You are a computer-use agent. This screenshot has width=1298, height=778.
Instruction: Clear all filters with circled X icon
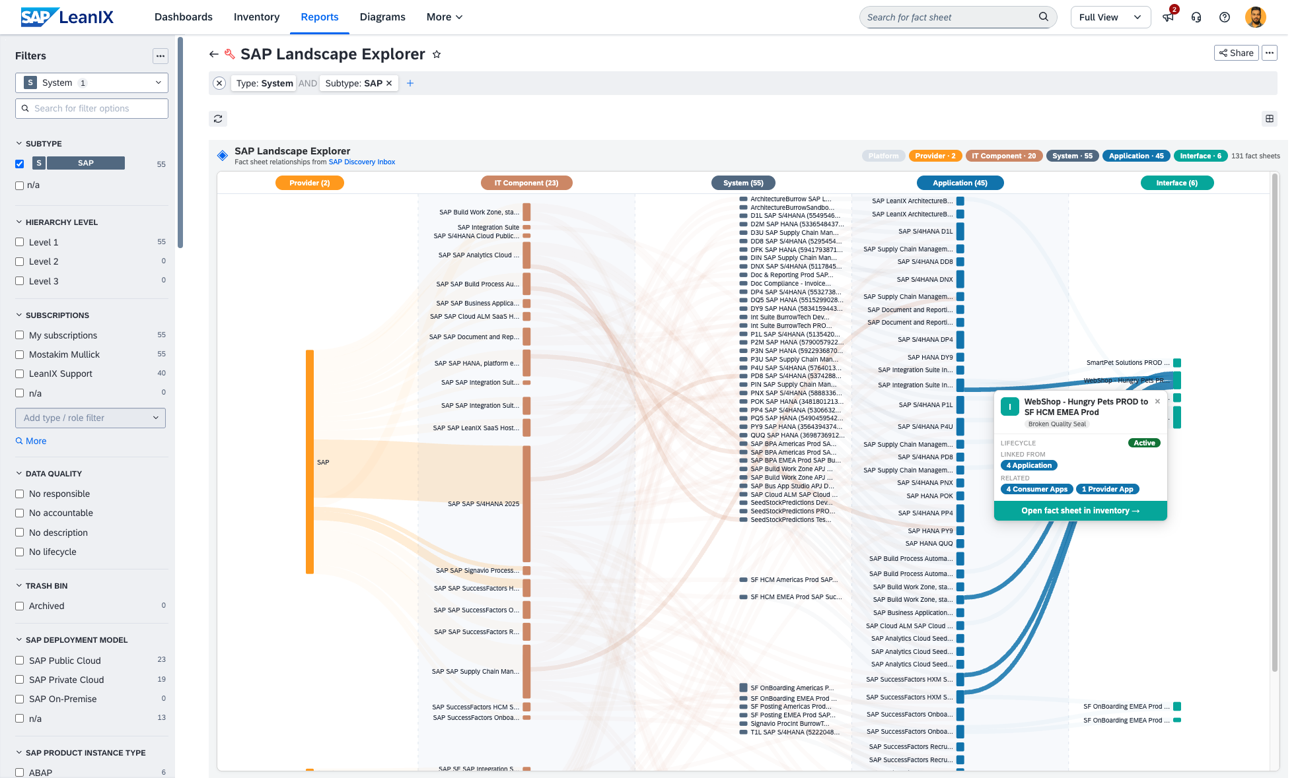219,83
